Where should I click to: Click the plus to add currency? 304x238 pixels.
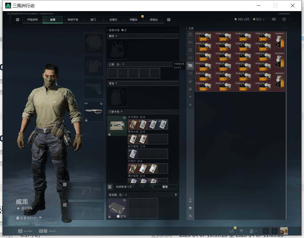point(264,19)
